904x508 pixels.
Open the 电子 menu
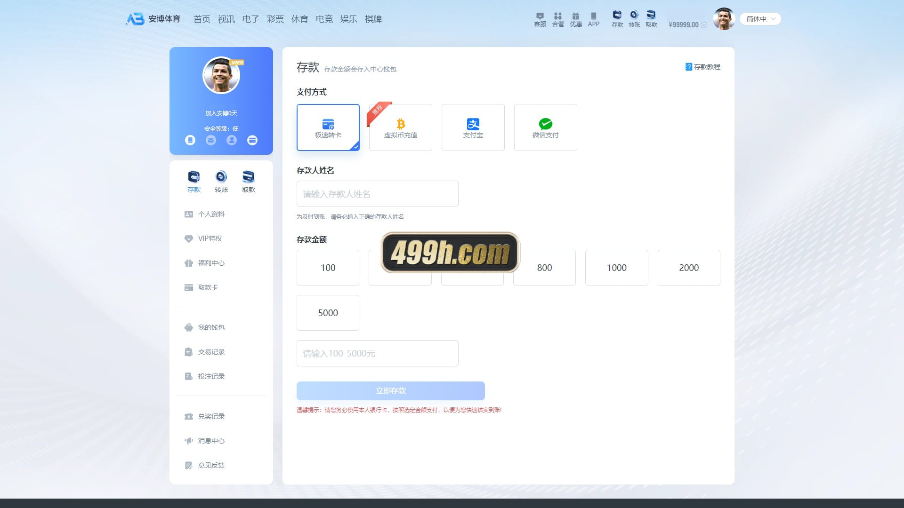click(251, 19)
